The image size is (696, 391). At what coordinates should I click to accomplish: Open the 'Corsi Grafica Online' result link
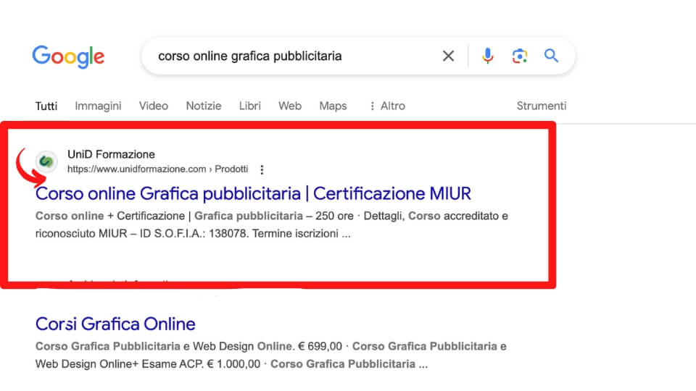coord(115,324)
